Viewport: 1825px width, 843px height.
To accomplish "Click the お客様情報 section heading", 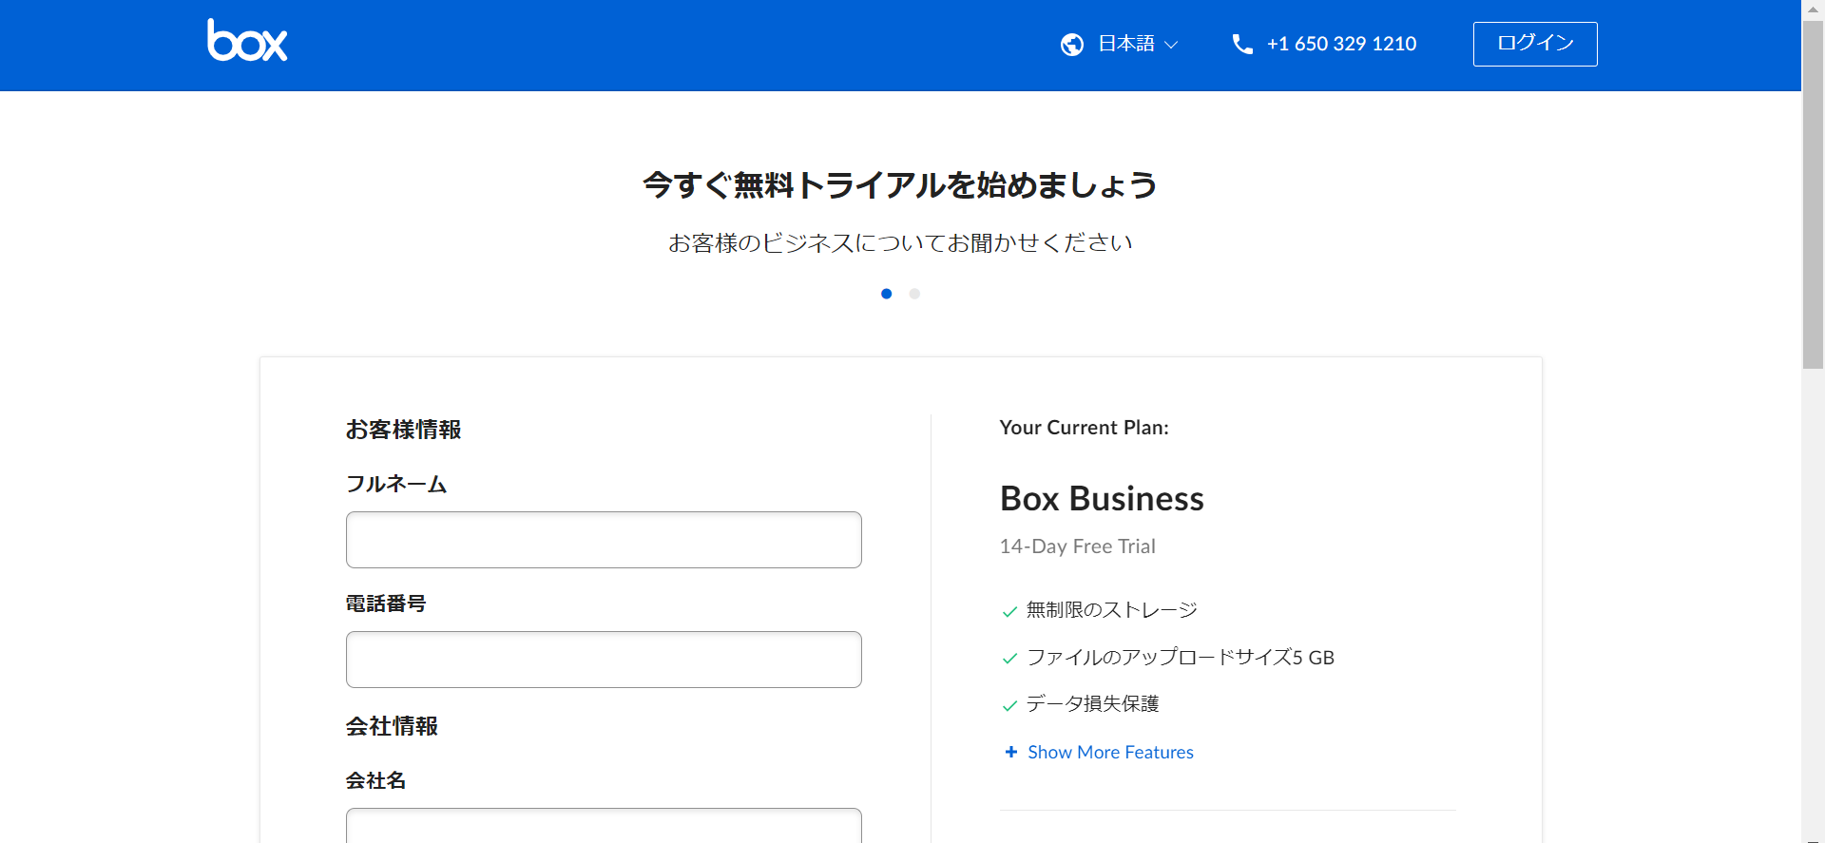I will coord(403,430).
